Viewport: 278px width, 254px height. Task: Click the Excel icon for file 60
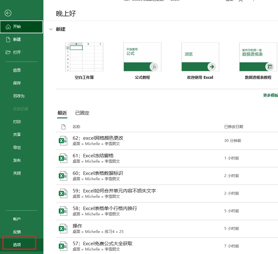click(63, 176)
